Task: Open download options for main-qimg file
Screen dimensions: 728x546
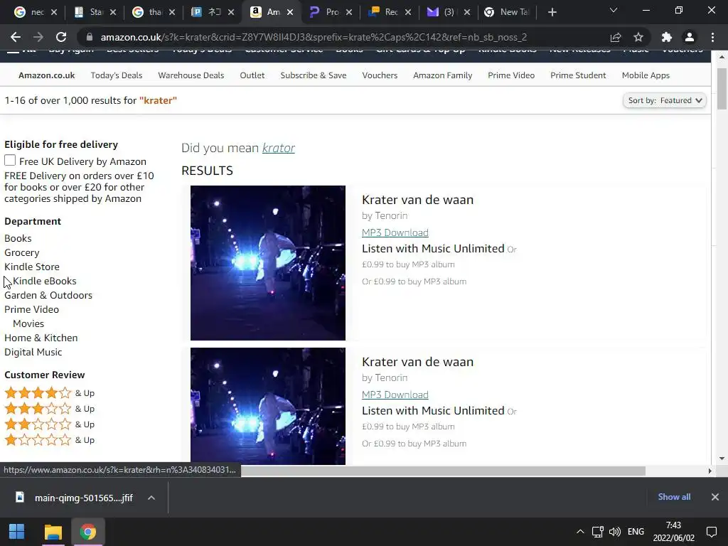Action: (151, 498)
